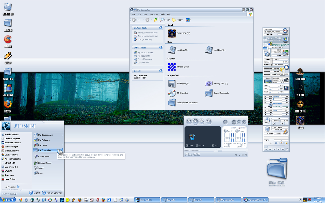Open the View menu in My Computer
Image resolution: width=325 pixels, height=203 pixels.
click(x=145, y=14)
